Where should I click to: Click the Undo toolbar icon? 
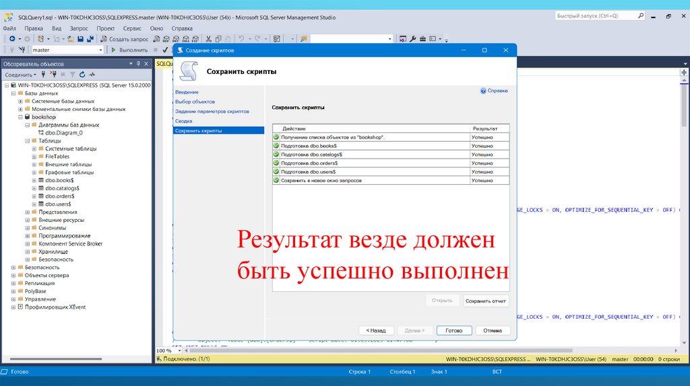click(x=241, y=39)
